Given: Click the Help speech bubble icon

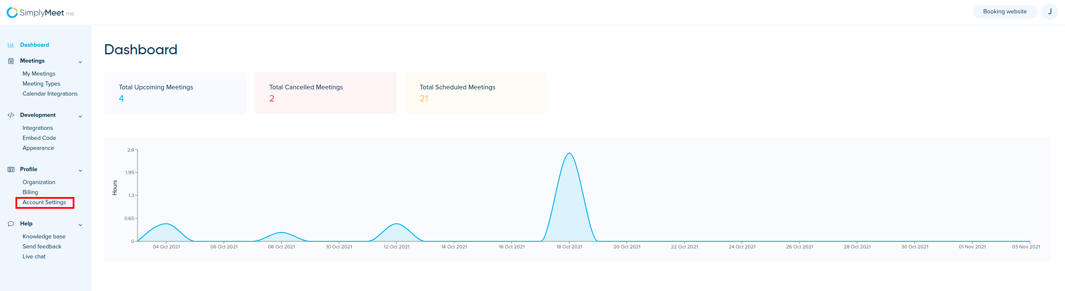Looking at the screenshot, I should pyautogui.click(x=11, y=224).
